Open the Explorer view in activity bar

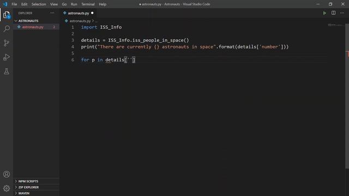[7, 15]
